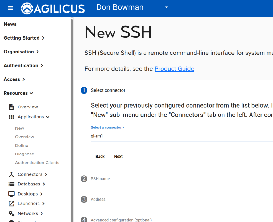The image size is (273, 222).
Task: Open the Product Guide link
Action: [x=174, y=69]
